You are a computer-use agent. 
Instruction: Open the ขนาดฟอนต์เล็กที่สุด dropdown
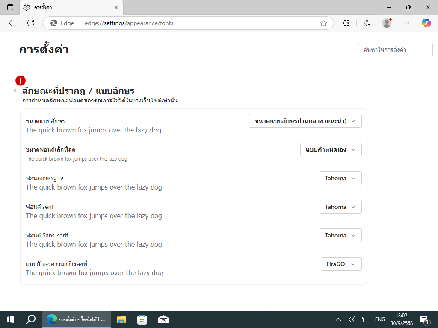click(331, 149)
